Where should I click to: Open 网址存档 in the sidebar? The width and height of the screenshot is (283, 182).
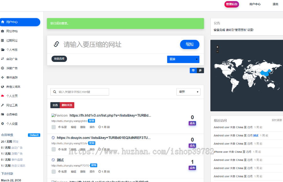click(12, 31)
